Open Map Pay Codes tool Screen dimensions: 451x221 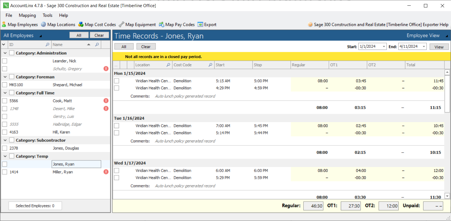click(177, 24)
